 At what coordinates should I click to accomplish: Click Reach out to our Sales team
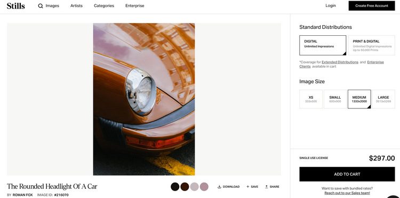pos(347,193)
